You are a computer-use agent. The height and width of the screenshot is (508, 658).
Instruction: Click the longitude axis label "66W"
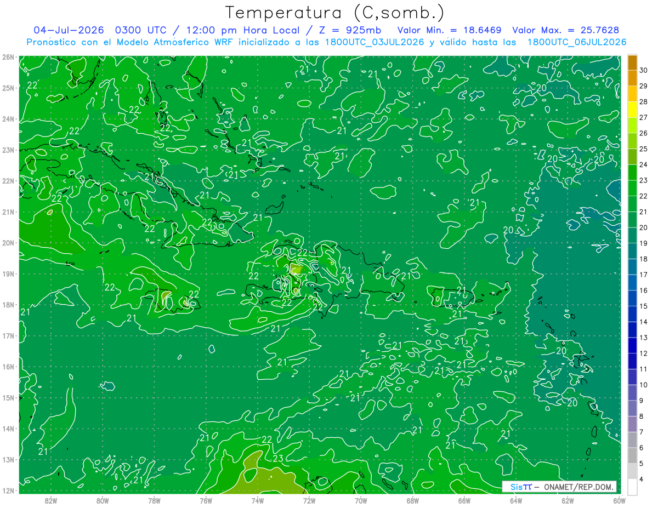(464, 500)
